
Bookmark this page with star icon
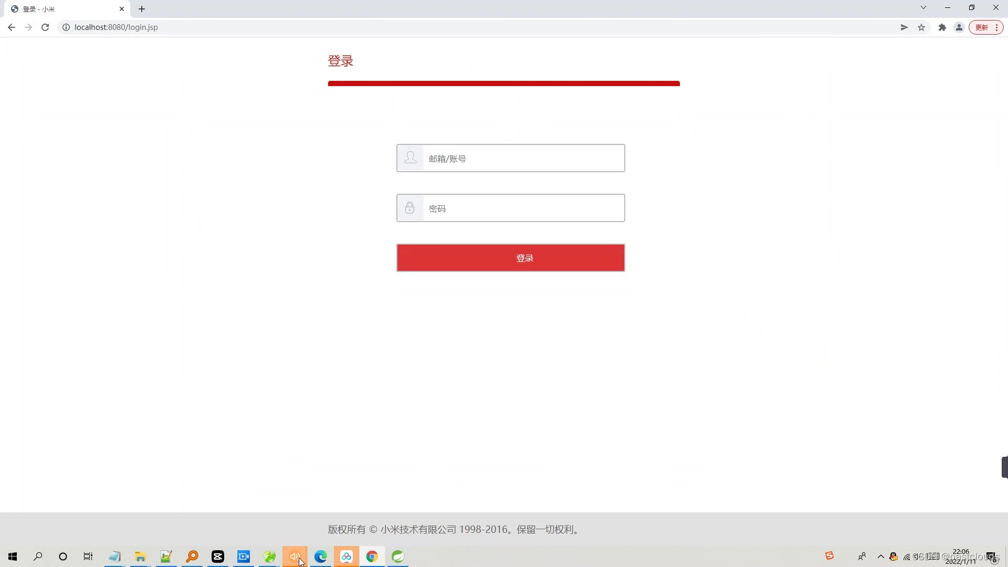click(921, 27)
